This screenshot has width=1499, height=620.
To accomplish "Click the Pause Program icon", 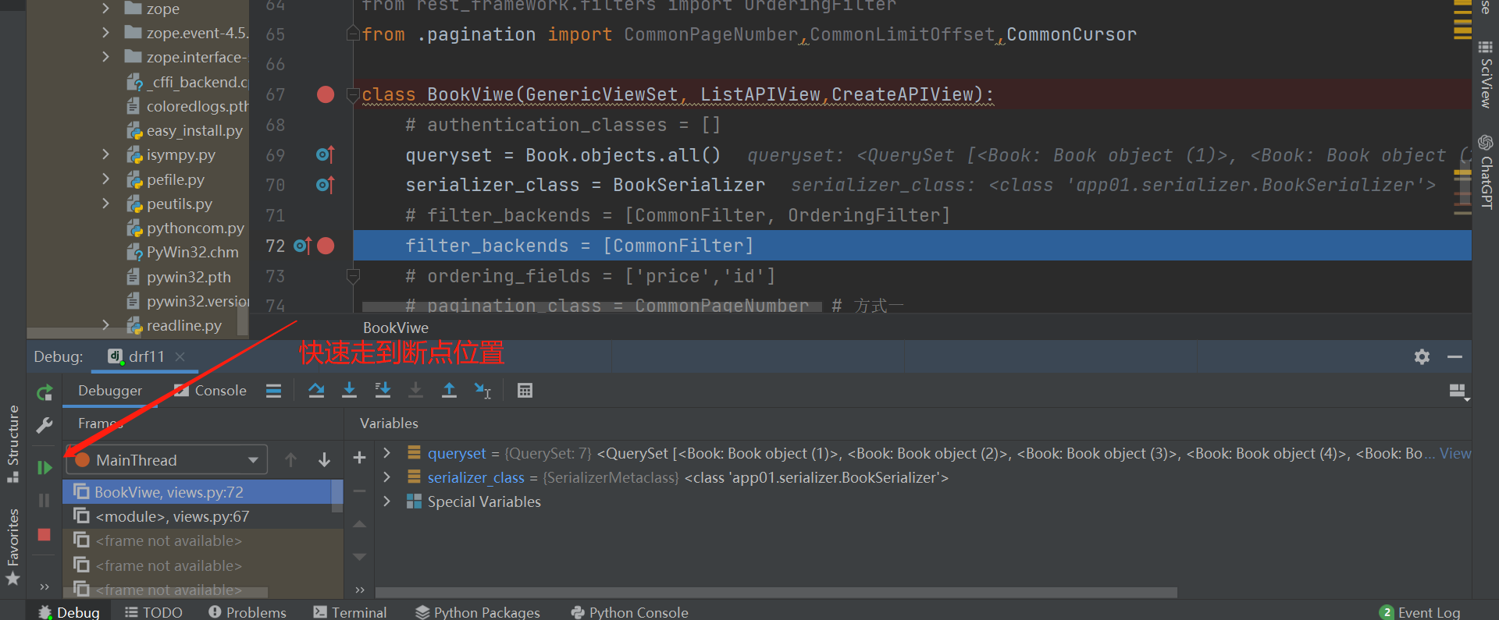I will point(45,501).
